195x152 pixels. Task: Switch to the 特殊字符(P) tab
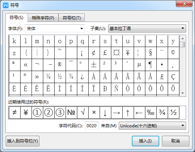43,18
